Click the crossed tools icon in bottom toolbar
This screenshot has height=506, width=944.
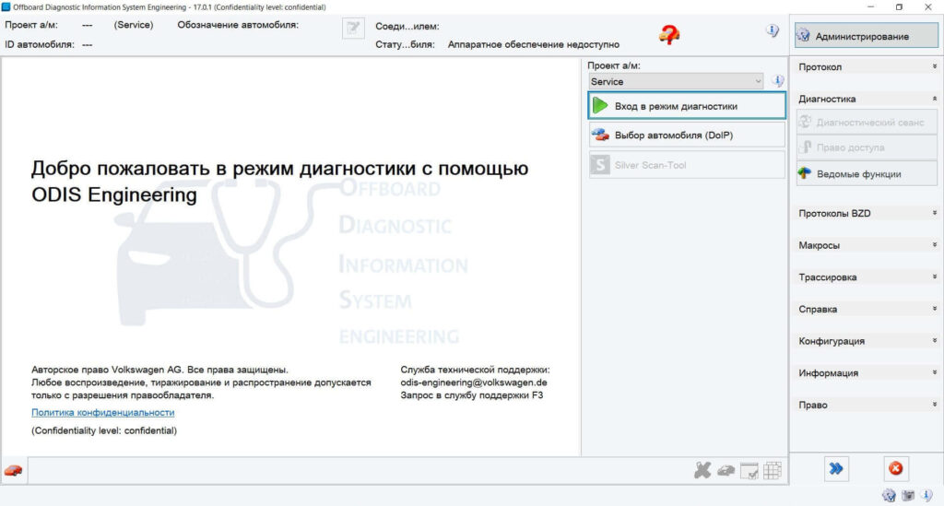(702, 470)
